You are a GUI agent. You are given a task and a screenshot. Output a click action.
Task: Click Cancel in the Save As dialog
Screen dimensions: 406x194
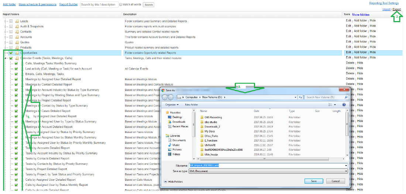(x=336, y=181)
